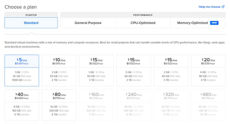The image size is (230, 124).
Task: Click the external link icon beside Help me choose
Action: coord(223,7)
